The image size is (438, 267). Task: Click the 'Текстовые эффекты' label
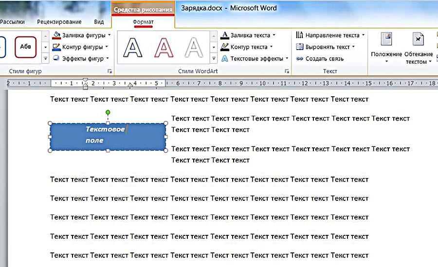256,59
